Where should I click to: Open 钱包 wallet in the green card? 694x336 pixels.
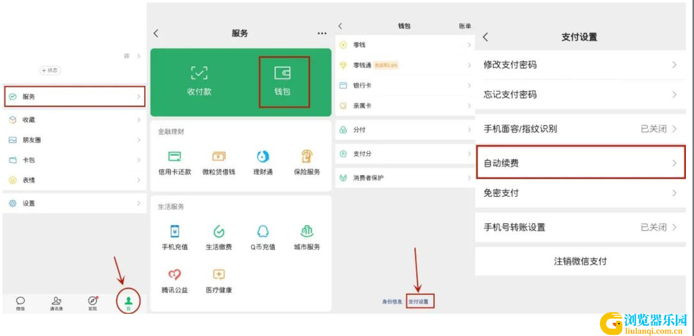click(282, 81)
